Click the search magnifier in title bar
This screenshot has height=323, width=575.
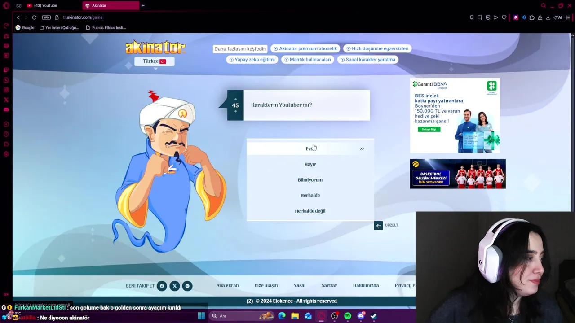pyautogui.click(x=544, y=5)
